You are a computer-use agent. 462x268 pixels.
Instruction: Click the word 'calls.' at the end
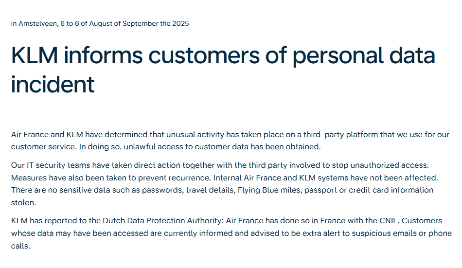20,246
